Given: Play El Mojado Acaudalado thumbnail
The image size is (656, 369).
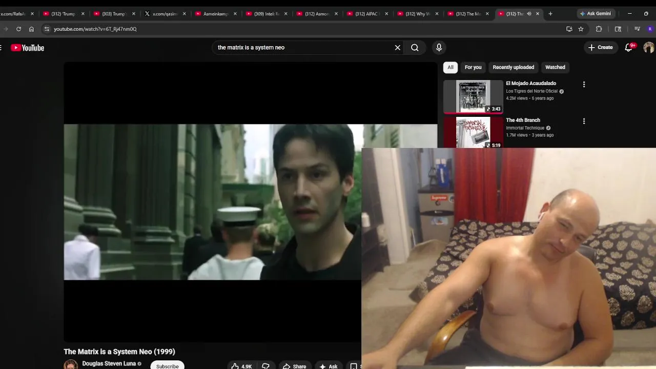Looking at the screenshot, I should (x=473, y=96).
